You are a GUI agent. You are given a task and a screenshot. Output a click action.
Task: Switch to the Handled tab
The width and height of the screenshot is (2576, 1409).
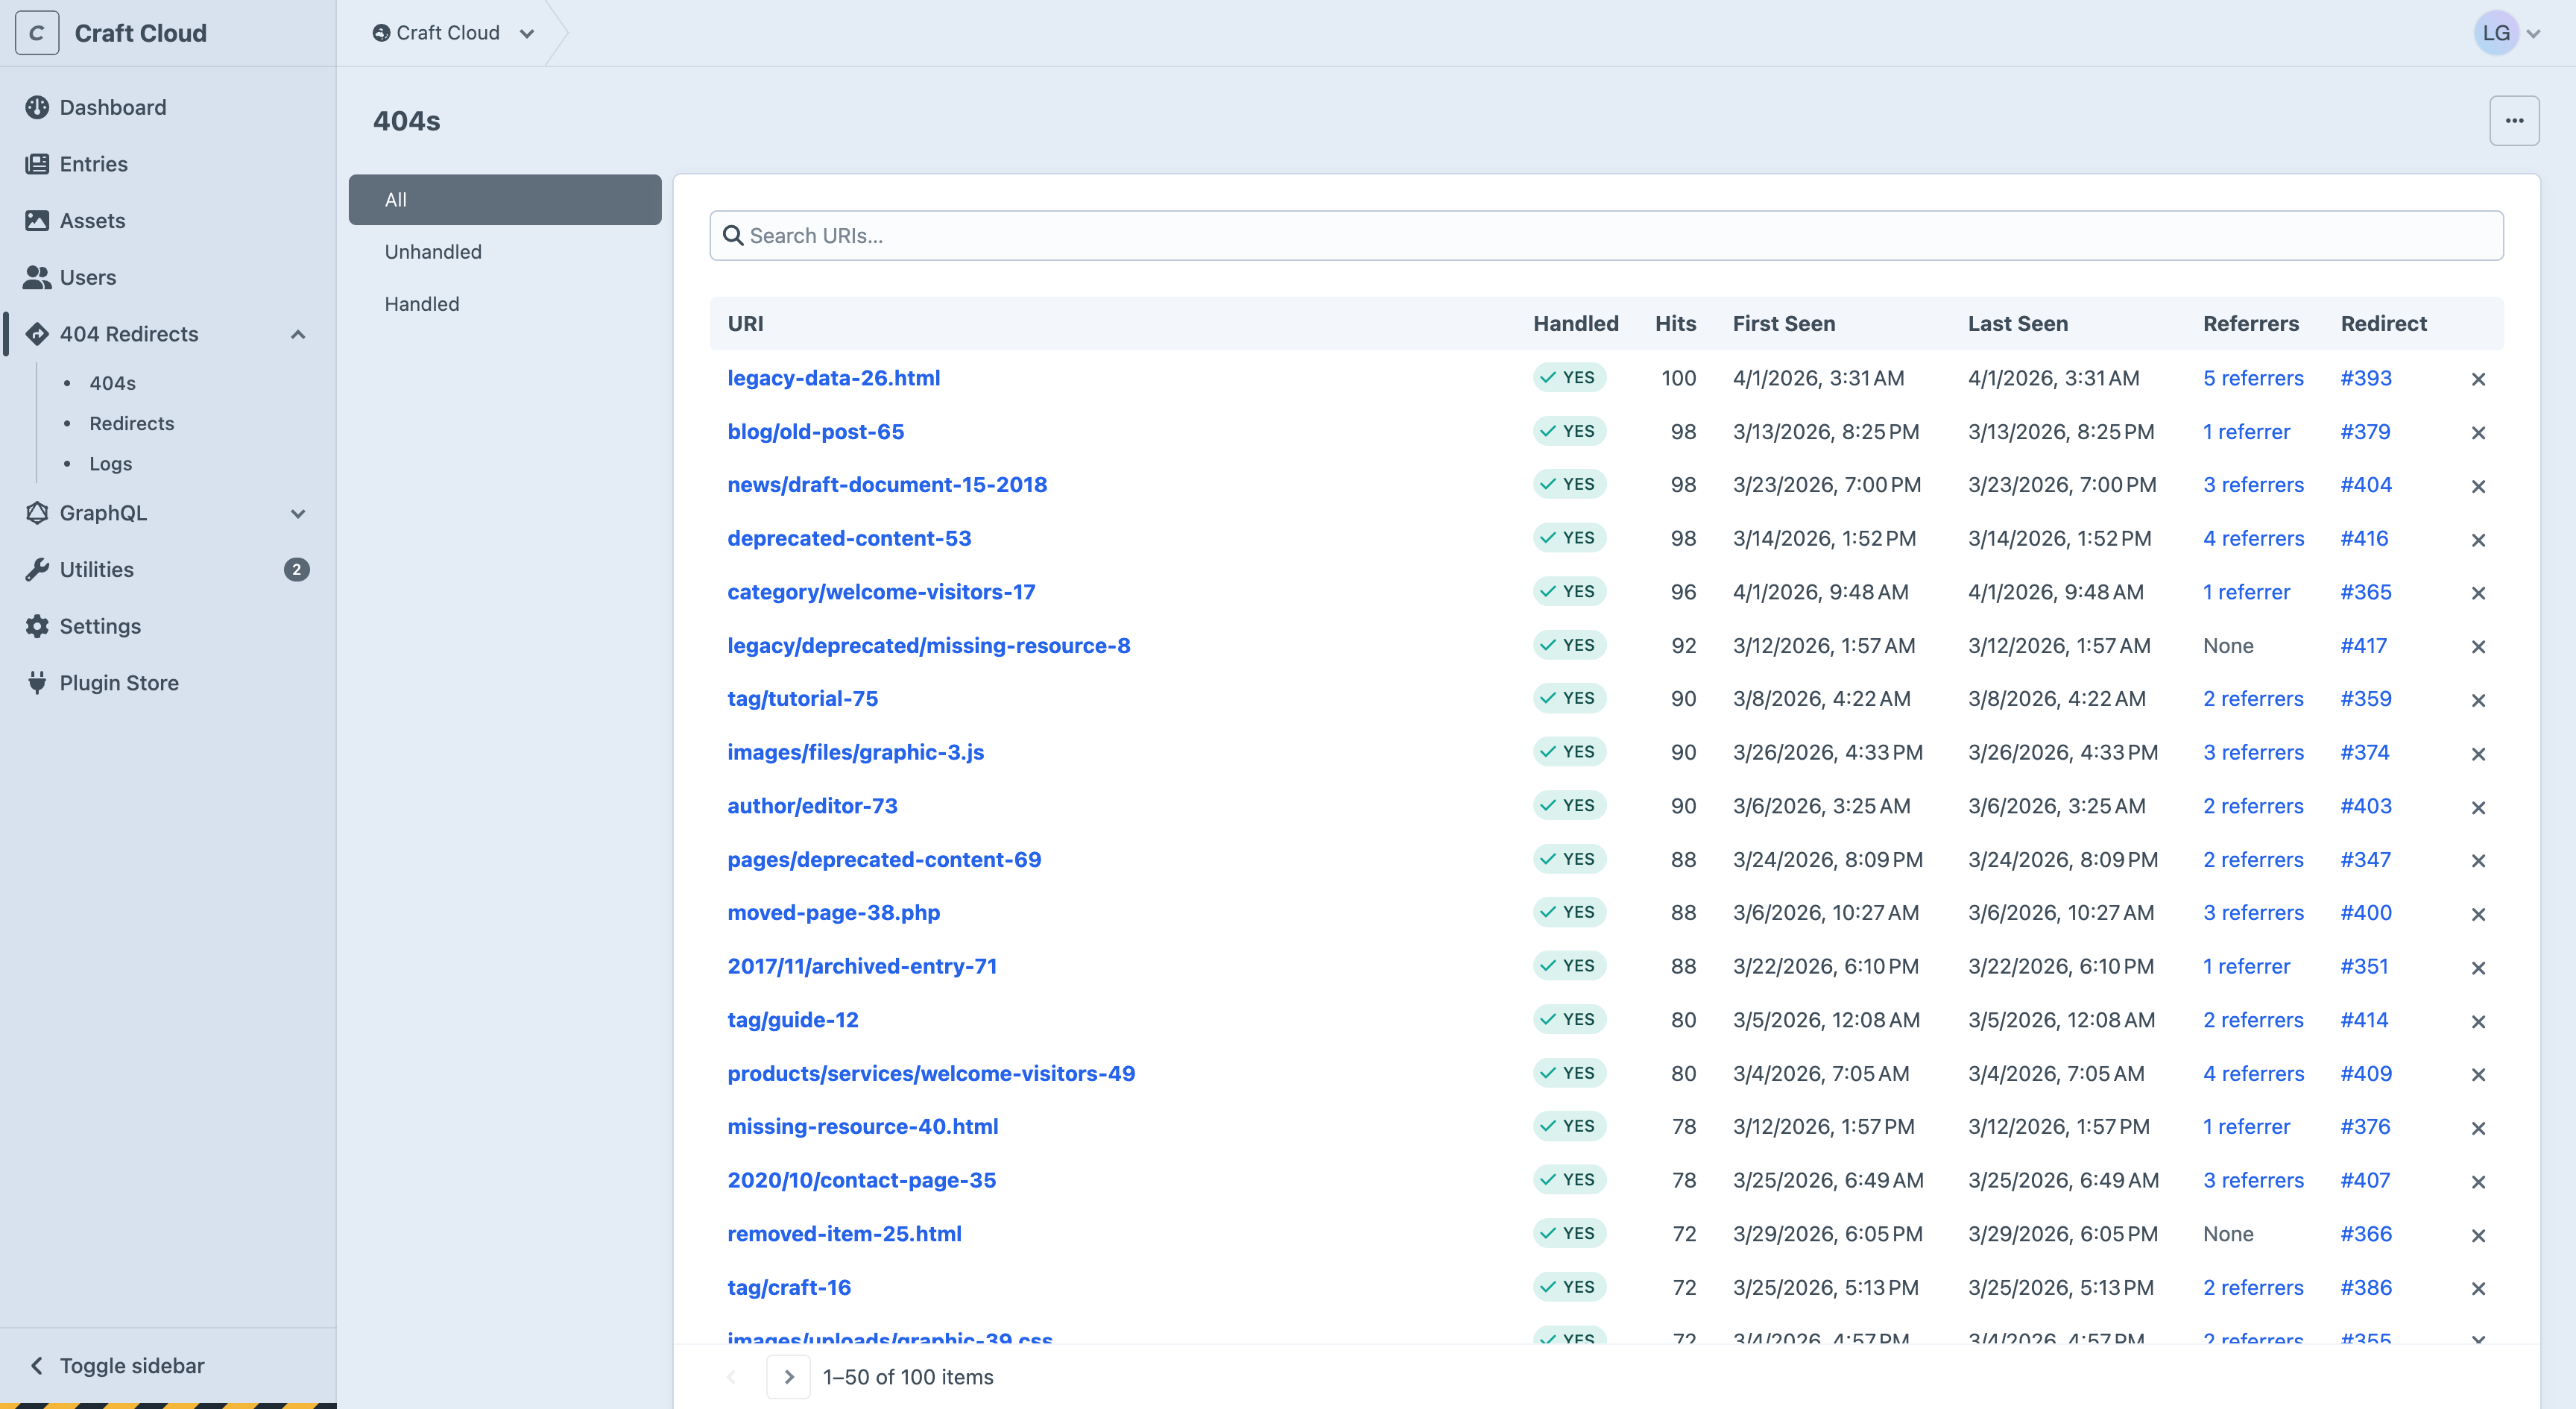[421, 303]
